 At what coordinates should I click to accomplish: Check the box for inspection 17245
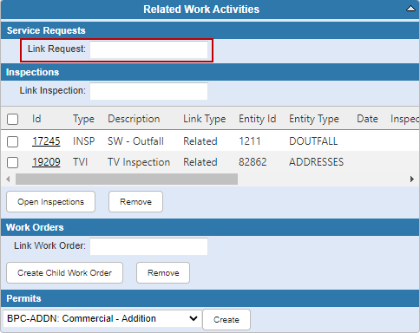pos(13,141)
